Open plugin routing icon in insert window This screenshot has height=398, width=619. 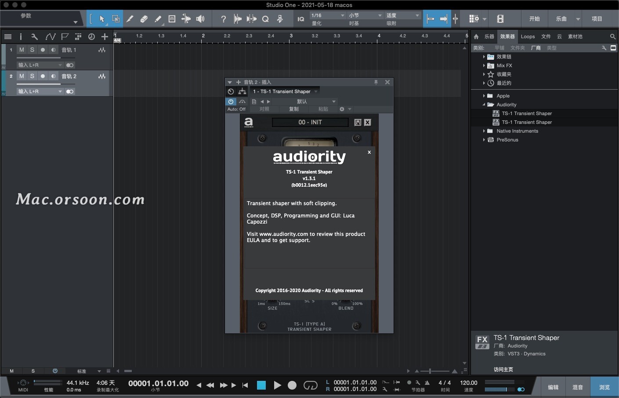[x=242, y=91]
